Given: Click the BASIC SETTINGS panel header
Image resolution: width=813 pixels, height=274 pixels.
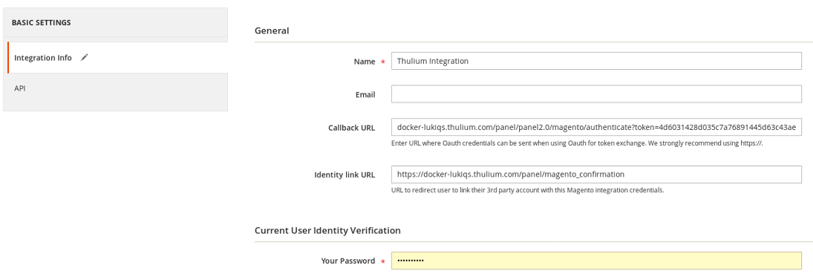Looking at the screenshot, I should click(116, 23).
